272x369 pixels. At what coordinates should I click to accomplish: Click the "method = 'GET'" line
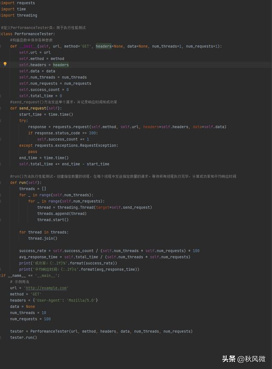tap(25, 294)
